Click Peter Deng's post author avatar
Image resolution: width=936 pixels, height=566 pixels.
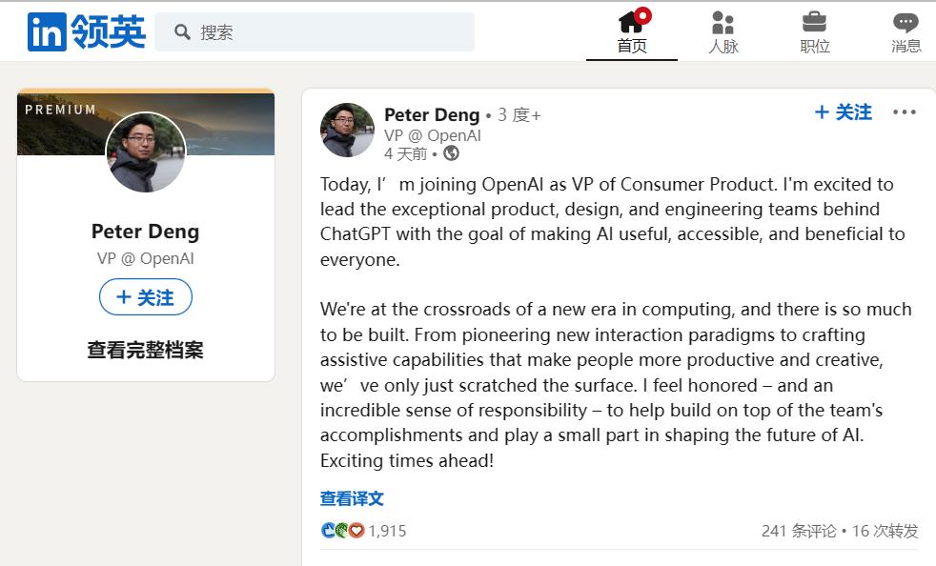pyautogui.click(x=347, y=131)
